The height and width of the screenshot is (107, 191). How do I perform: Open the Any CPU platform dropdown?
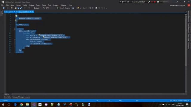[x=49, y=8]
